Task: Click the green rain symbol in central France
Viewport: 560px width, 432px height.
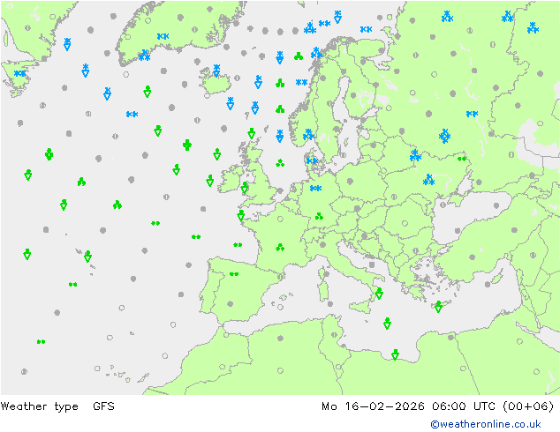Action: [280, 247]
